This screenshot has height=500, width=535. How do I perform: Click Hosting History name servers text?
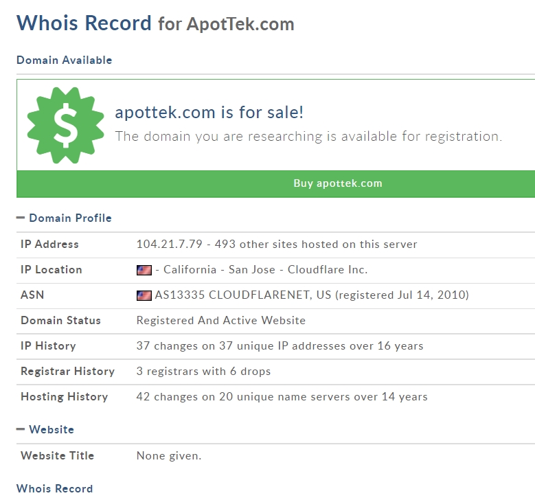click(282, 397)
